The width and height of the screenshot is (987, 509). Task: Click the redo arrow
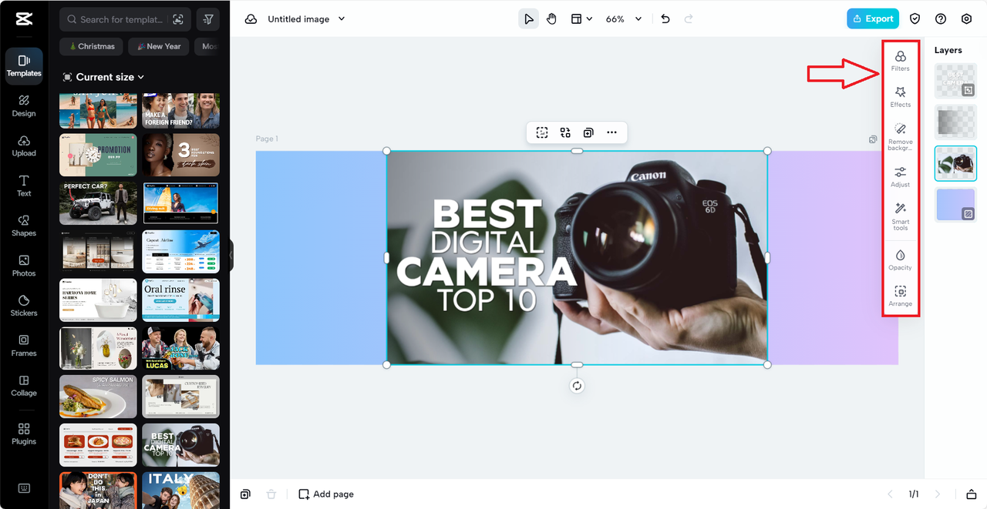tap(689, 19)
